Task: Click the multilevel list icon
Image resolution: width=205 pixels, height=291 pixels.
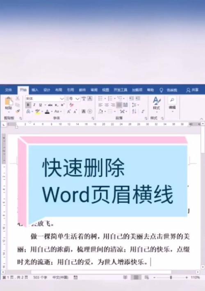Action: (120, 98)
